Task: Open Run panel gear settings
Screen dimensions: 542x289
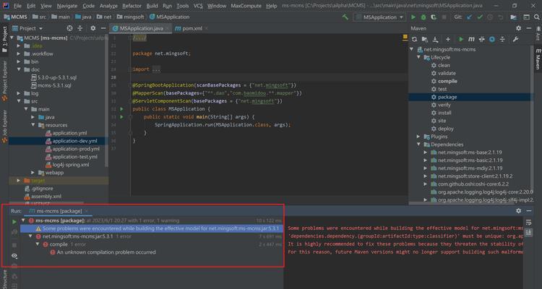Action: click(518, 210)
